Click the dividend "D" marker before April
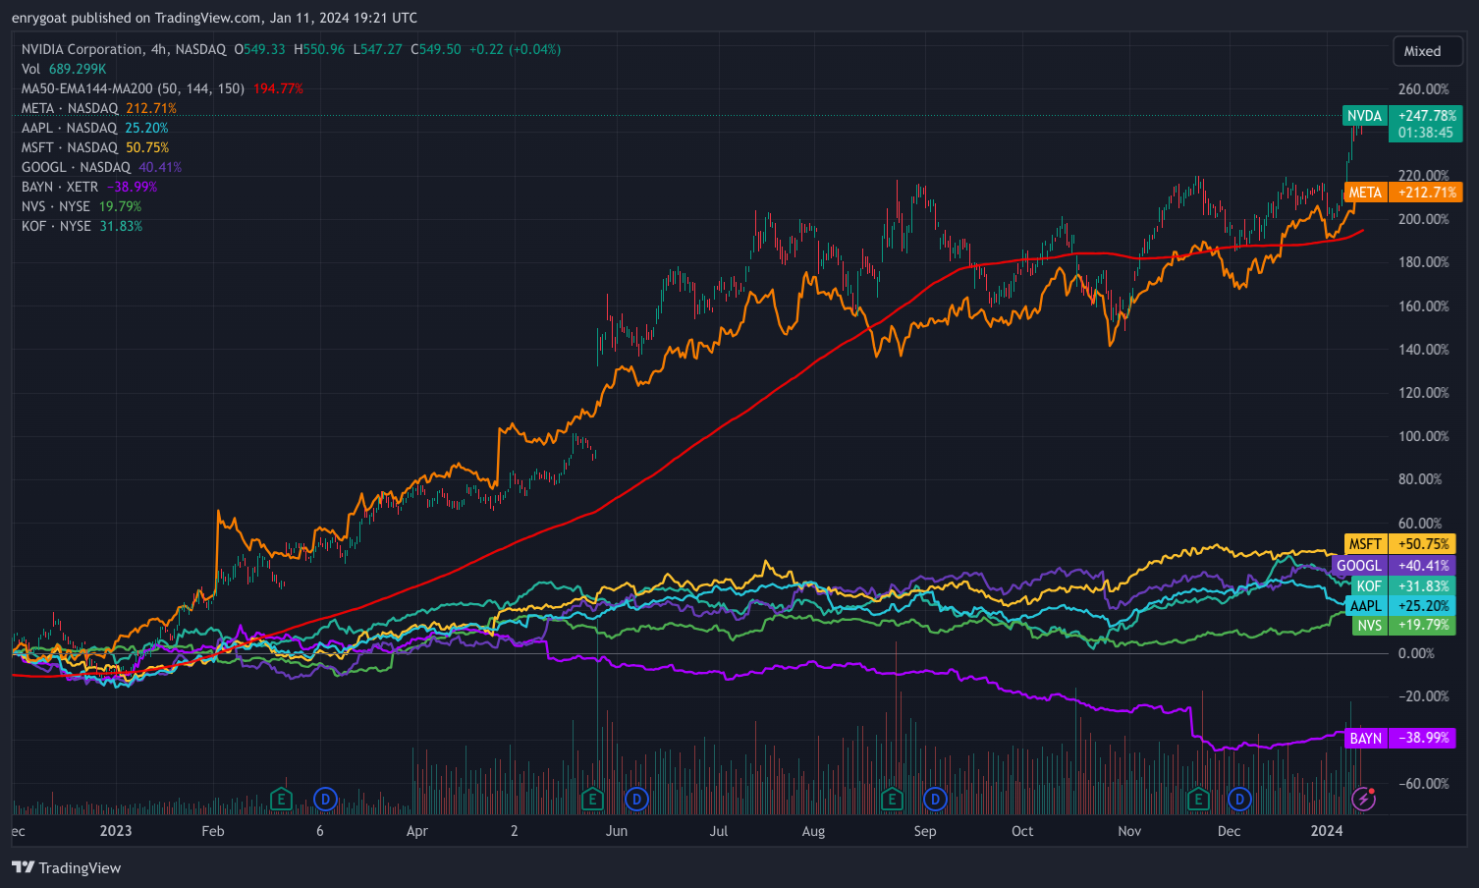 click(324, 800)
